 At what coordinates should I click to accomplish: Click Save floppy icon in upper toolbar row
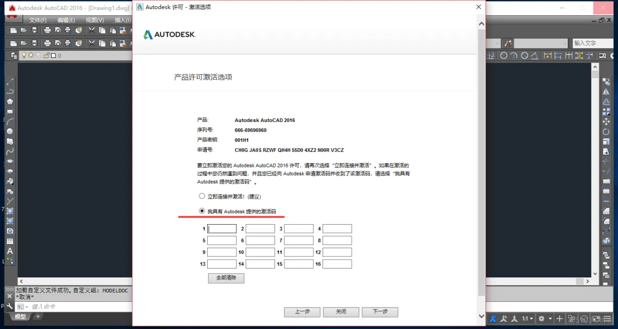pos(34,30)
